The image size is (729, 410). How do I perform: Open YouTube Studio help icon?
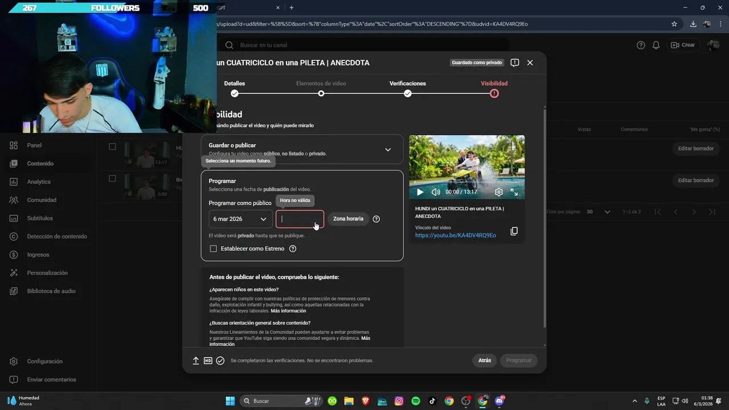(641, 45)
